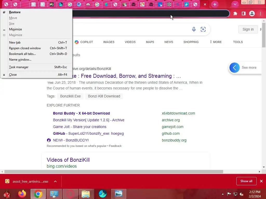This screenshot has height=199, width=266.
Task: Open Chrome Extensions puzzle icon
Action: tap(235, 13)
